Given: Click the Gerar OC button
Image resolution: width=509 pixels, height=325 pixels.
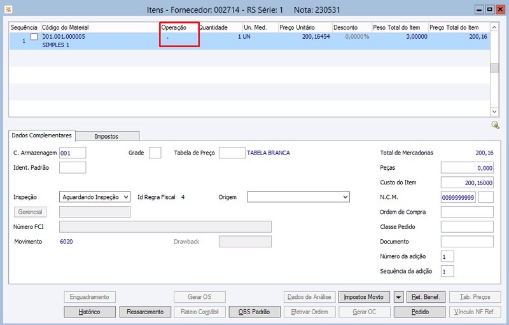Looking at the screenshot, I should 365,312.
